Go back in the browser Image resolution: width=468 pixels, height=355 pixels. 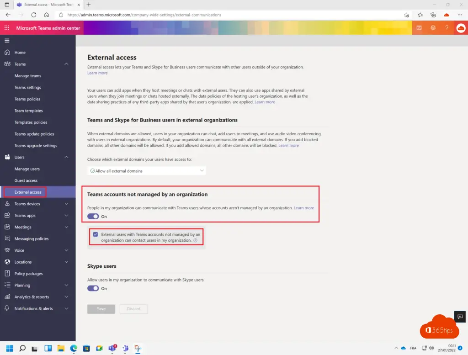pos(8,15)
